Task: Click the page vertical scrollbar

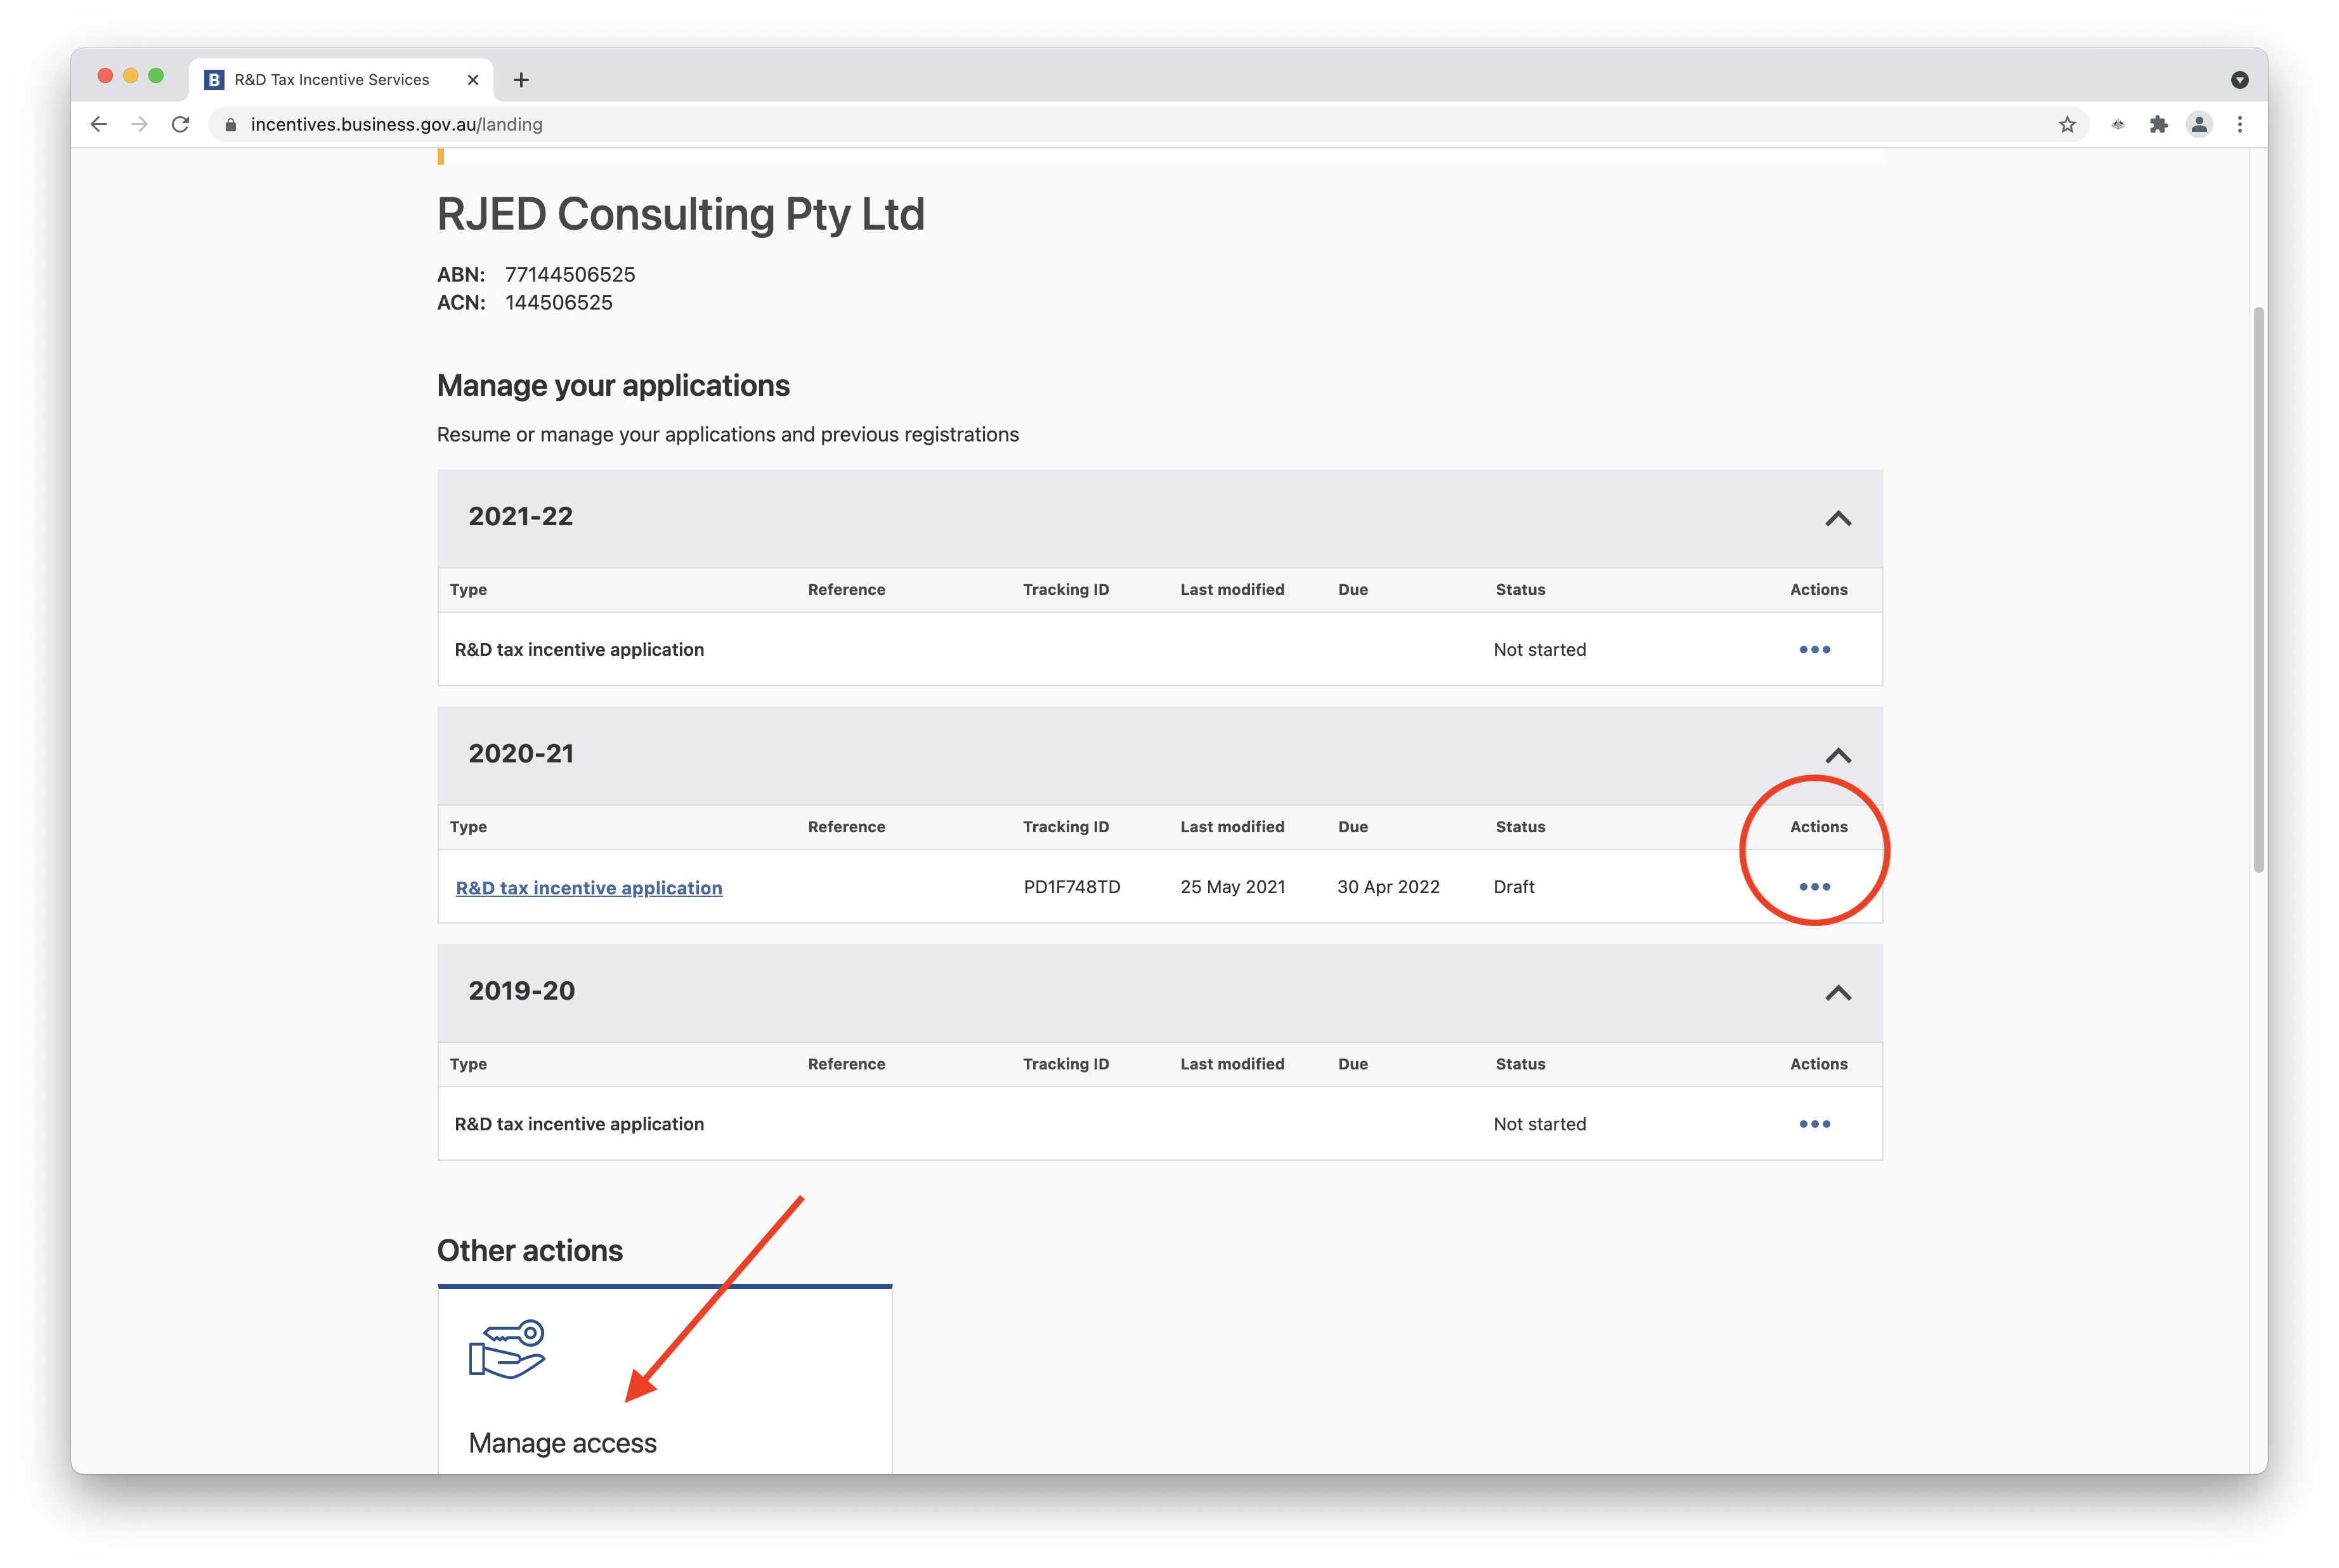Action: [x=2258, y=590]
